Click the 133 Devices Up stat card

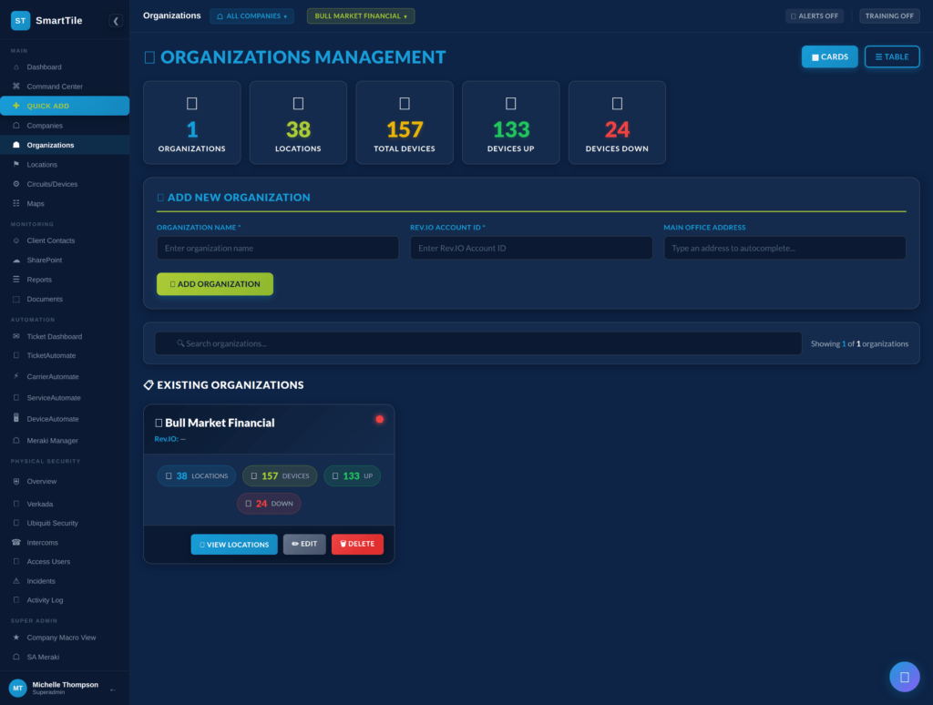(510, 123)
